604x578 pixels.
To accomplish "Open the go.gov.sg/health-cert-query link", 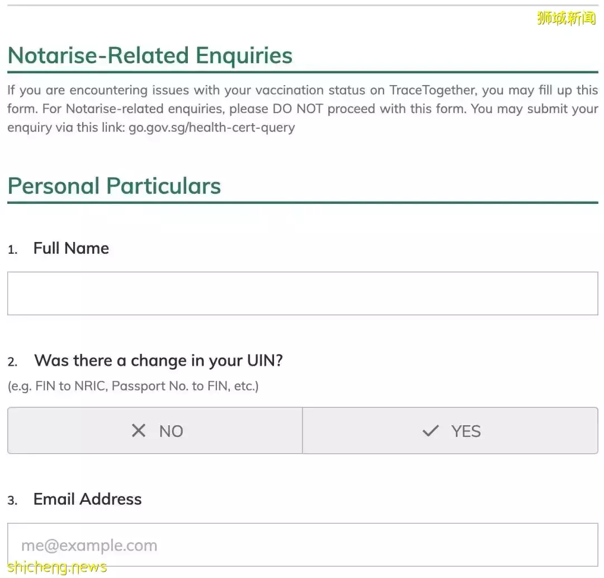I will [x=211, y=127].
